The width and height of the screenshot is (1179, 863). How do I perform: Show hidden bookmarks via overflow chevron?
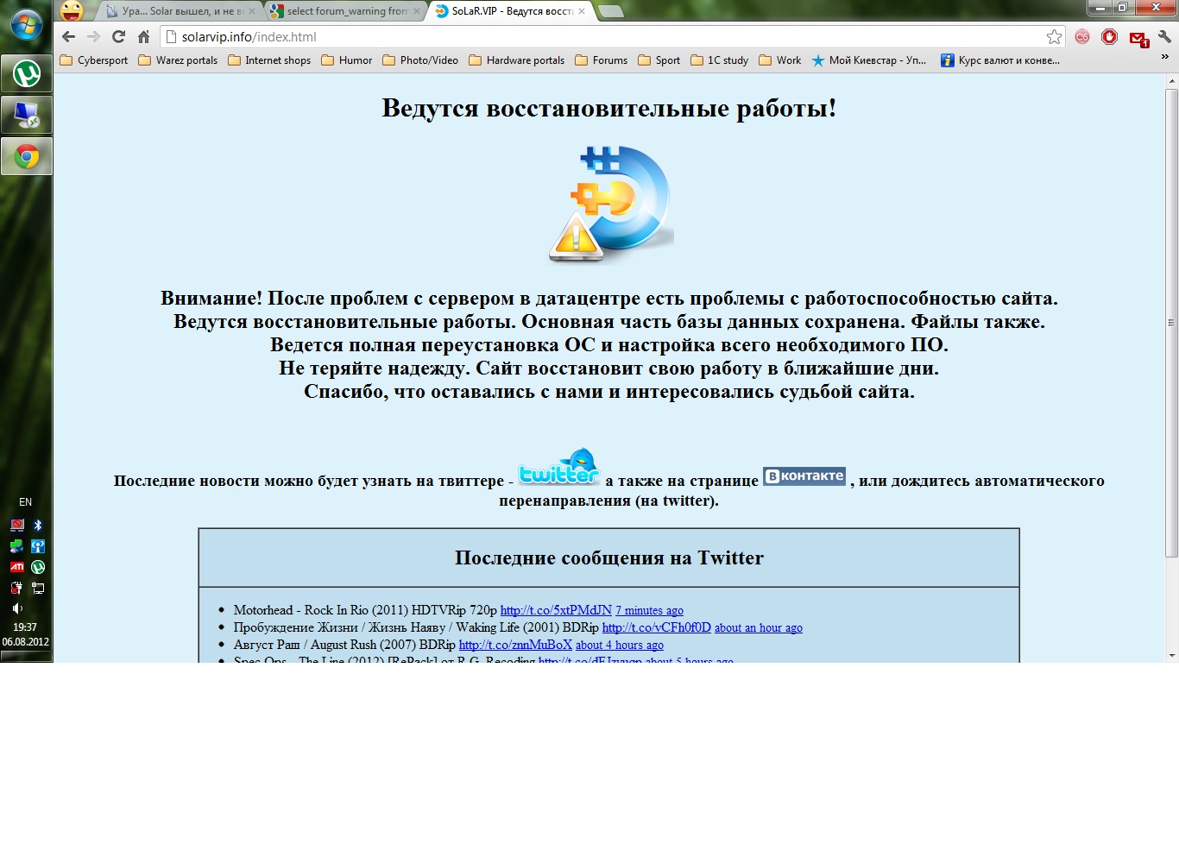1164,58
